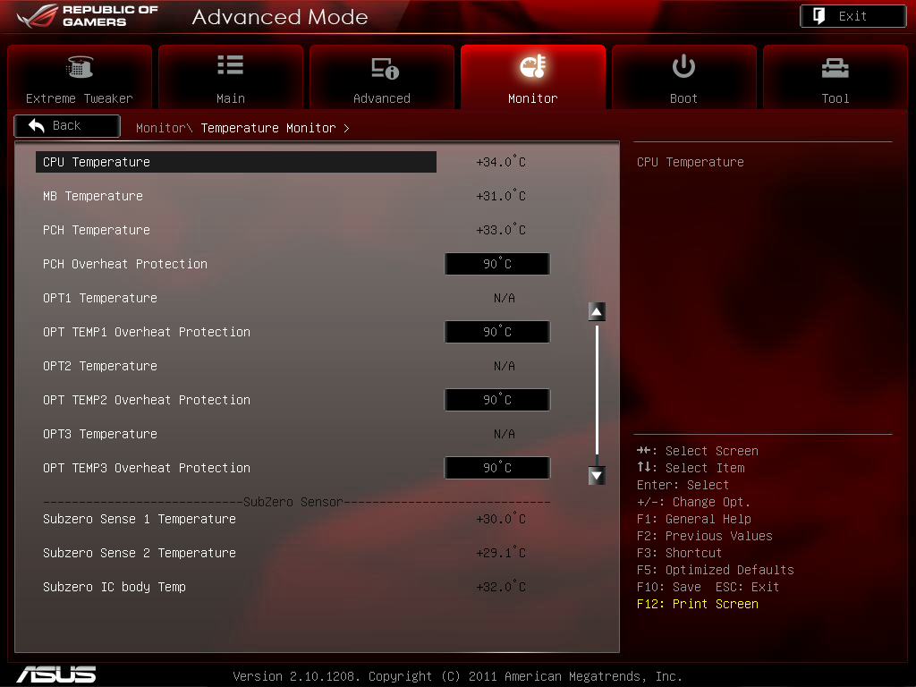
Task: Click the scroll up arrow
Action: coord(597,312)
